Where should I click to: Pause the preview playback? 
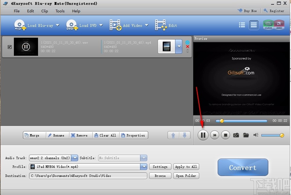click(x=203, y=135)
